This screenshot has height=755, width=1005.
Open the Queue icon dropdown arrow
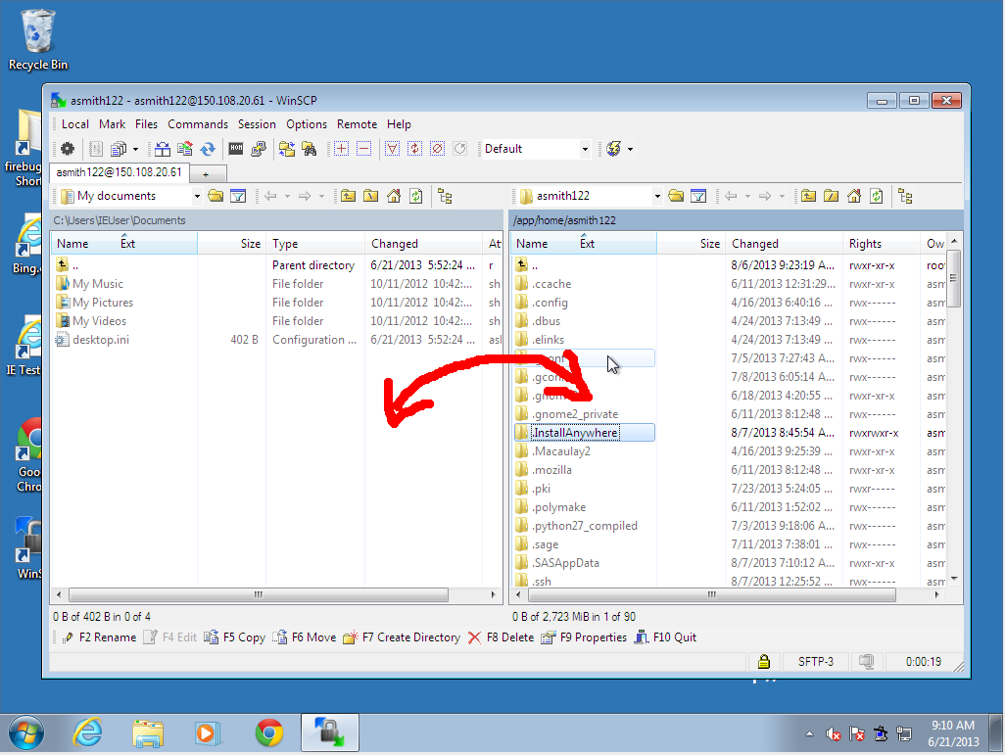pyautogui.click(x=135, y=149)
